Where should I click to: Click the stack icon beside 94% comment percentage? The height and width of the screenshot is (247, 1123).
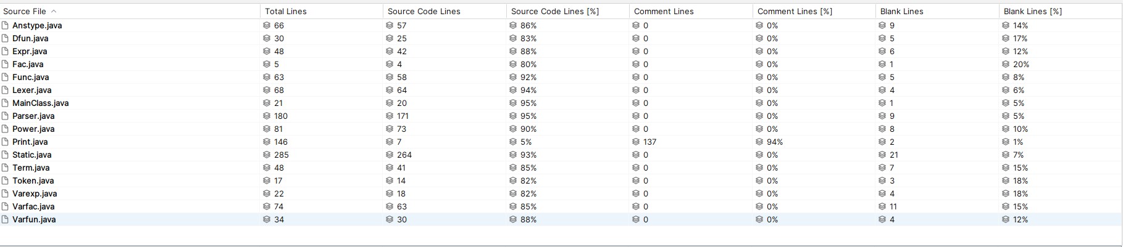(x=759, y=142)
